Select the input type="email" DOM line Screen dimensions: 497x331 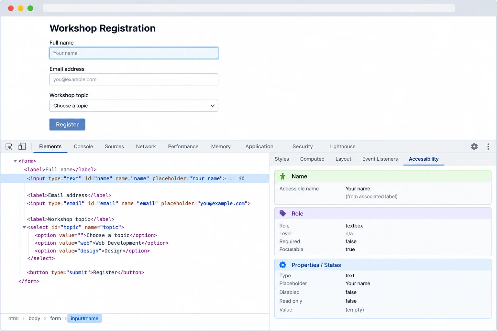pyautogui.click(x=139, y=203)
